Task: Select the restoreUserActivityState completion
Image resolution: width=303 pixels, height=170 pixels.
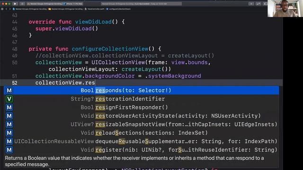Action: click(142, 116)
